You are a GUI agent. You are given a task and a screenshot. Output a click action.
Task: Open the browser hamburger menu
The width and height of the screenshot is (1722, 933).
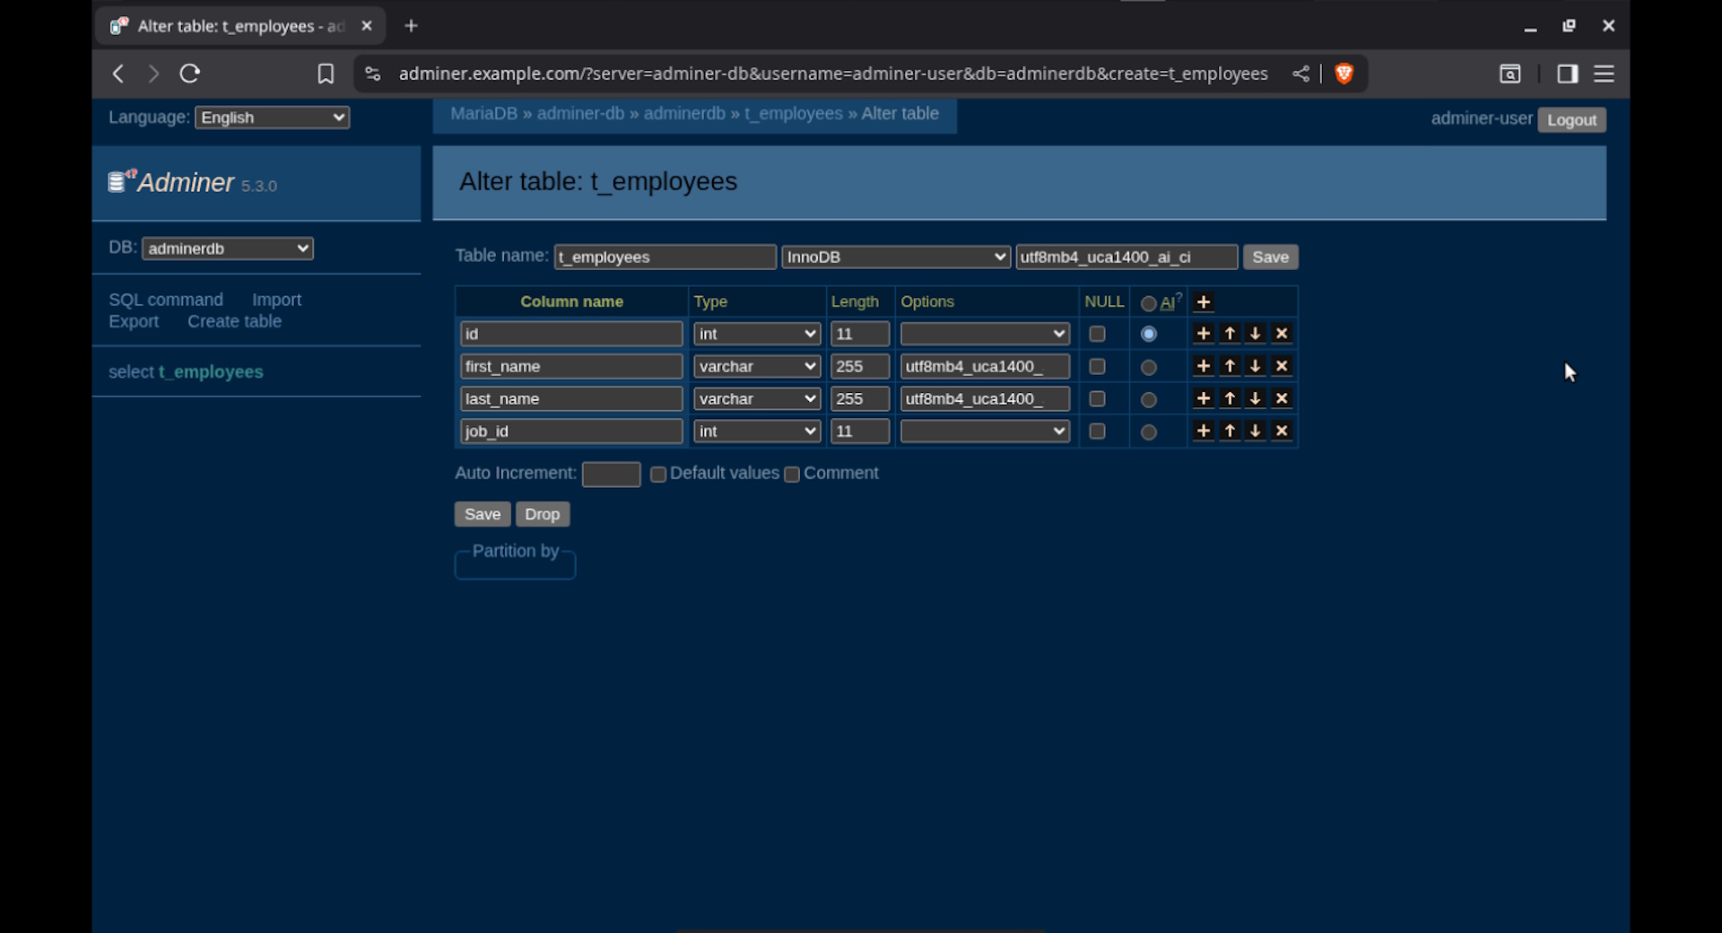[x=1604, y=74]
